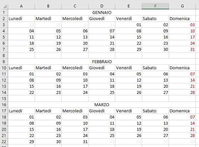Click red cell 28 in Febbraio Domenica
The image size is (199, 147).
pos(182,93)
